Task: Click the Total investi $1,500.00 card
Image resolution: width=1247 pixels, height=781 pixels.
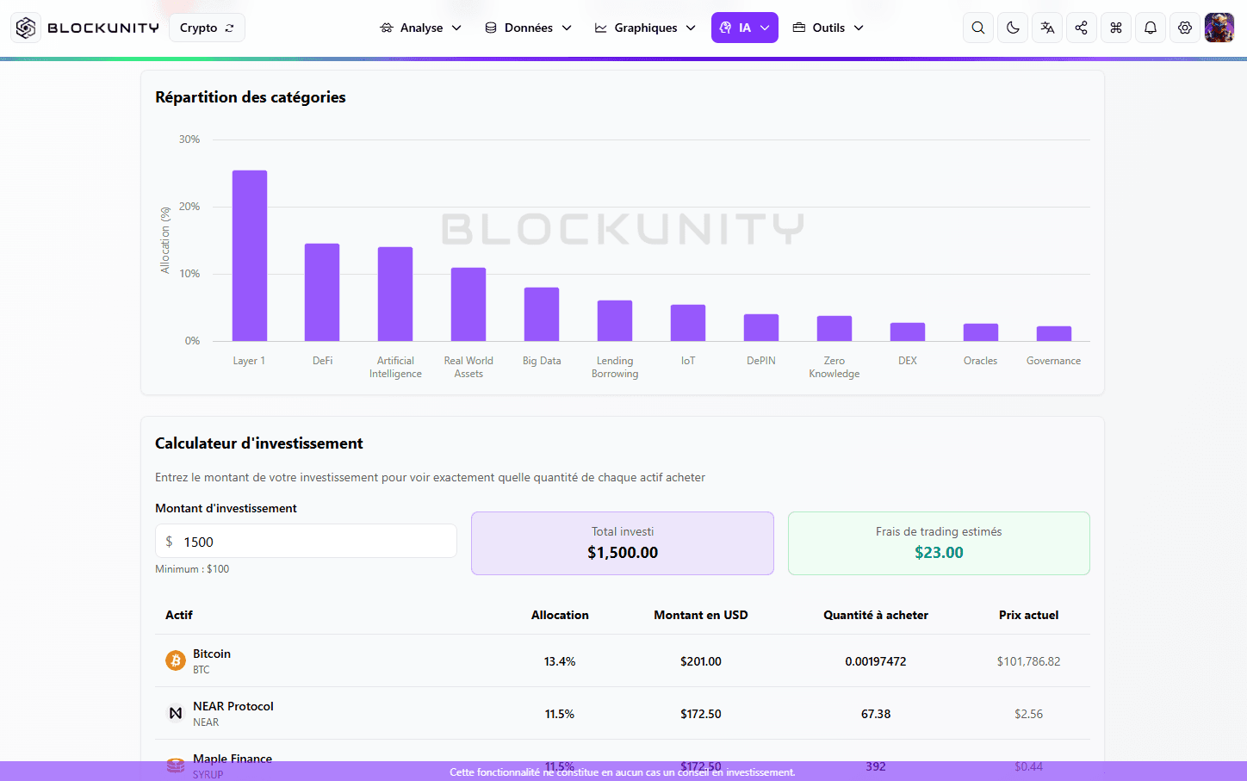Action: coord(623,543)
